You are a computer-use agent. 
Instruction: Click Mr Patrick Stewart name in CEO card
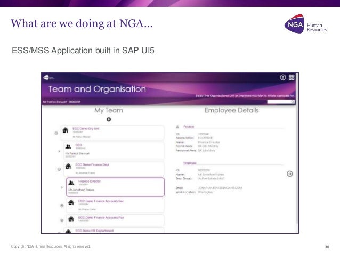(77, 153)
